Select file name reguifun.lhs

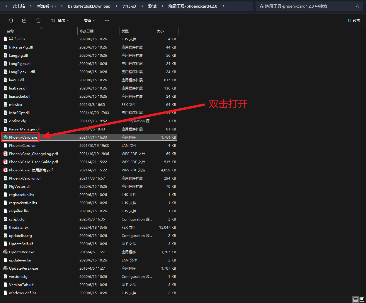pos(19,211)
